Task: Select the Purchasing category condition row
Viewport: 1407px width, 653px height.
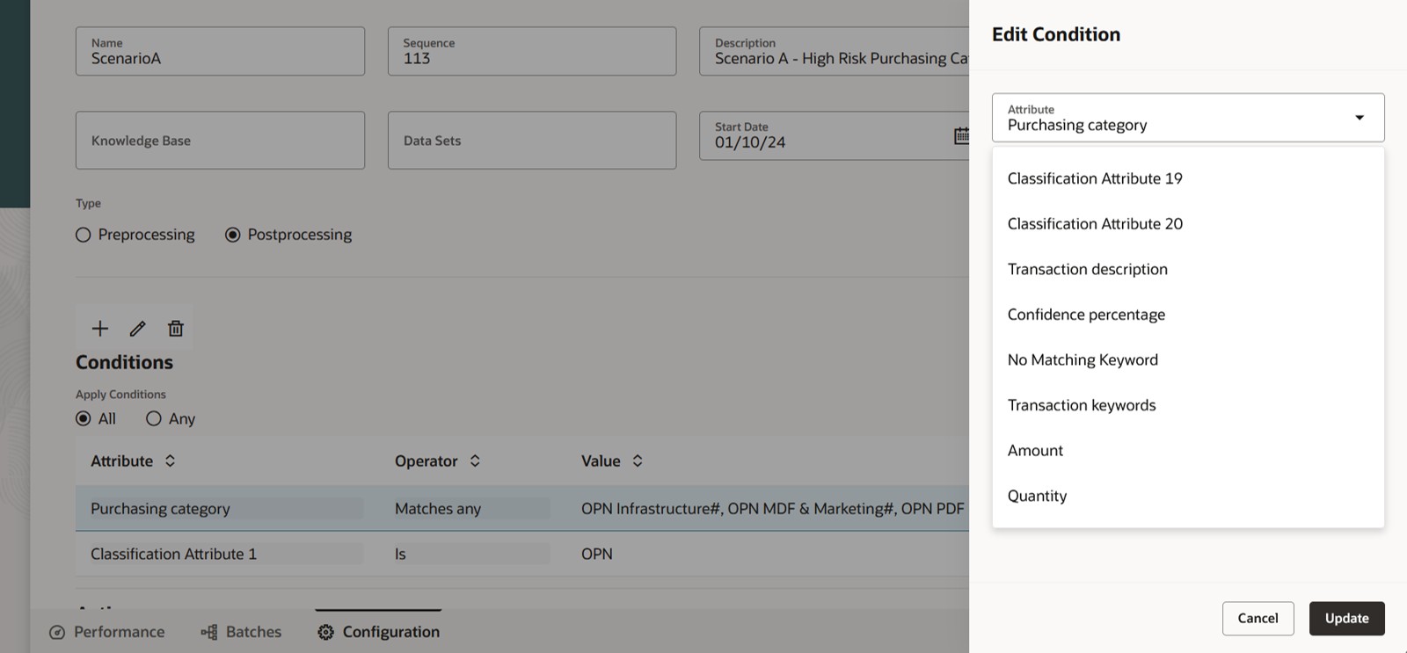Action: [522, 509]
